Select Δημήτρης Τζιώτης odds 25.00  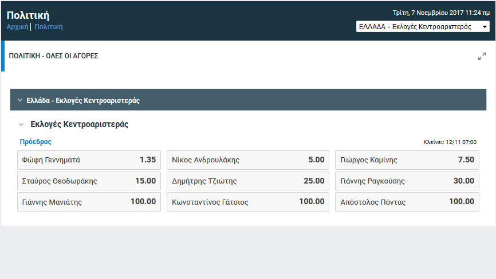pos(248,181)
